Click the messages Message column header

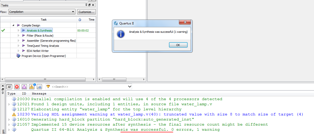(39, 94)
